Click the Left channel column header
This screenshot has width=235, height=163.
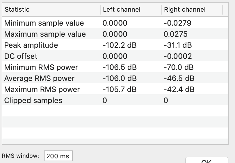pos(131,10)
